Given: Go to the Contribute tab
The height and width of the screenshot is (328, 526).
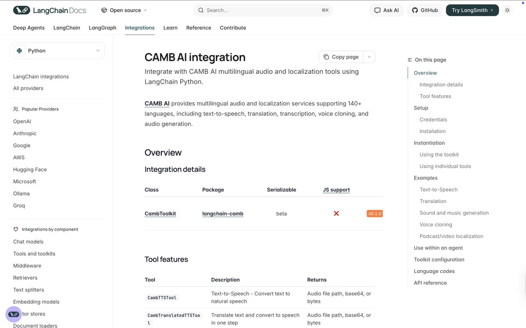Looking at the screenshot, I should pos(233,28).
